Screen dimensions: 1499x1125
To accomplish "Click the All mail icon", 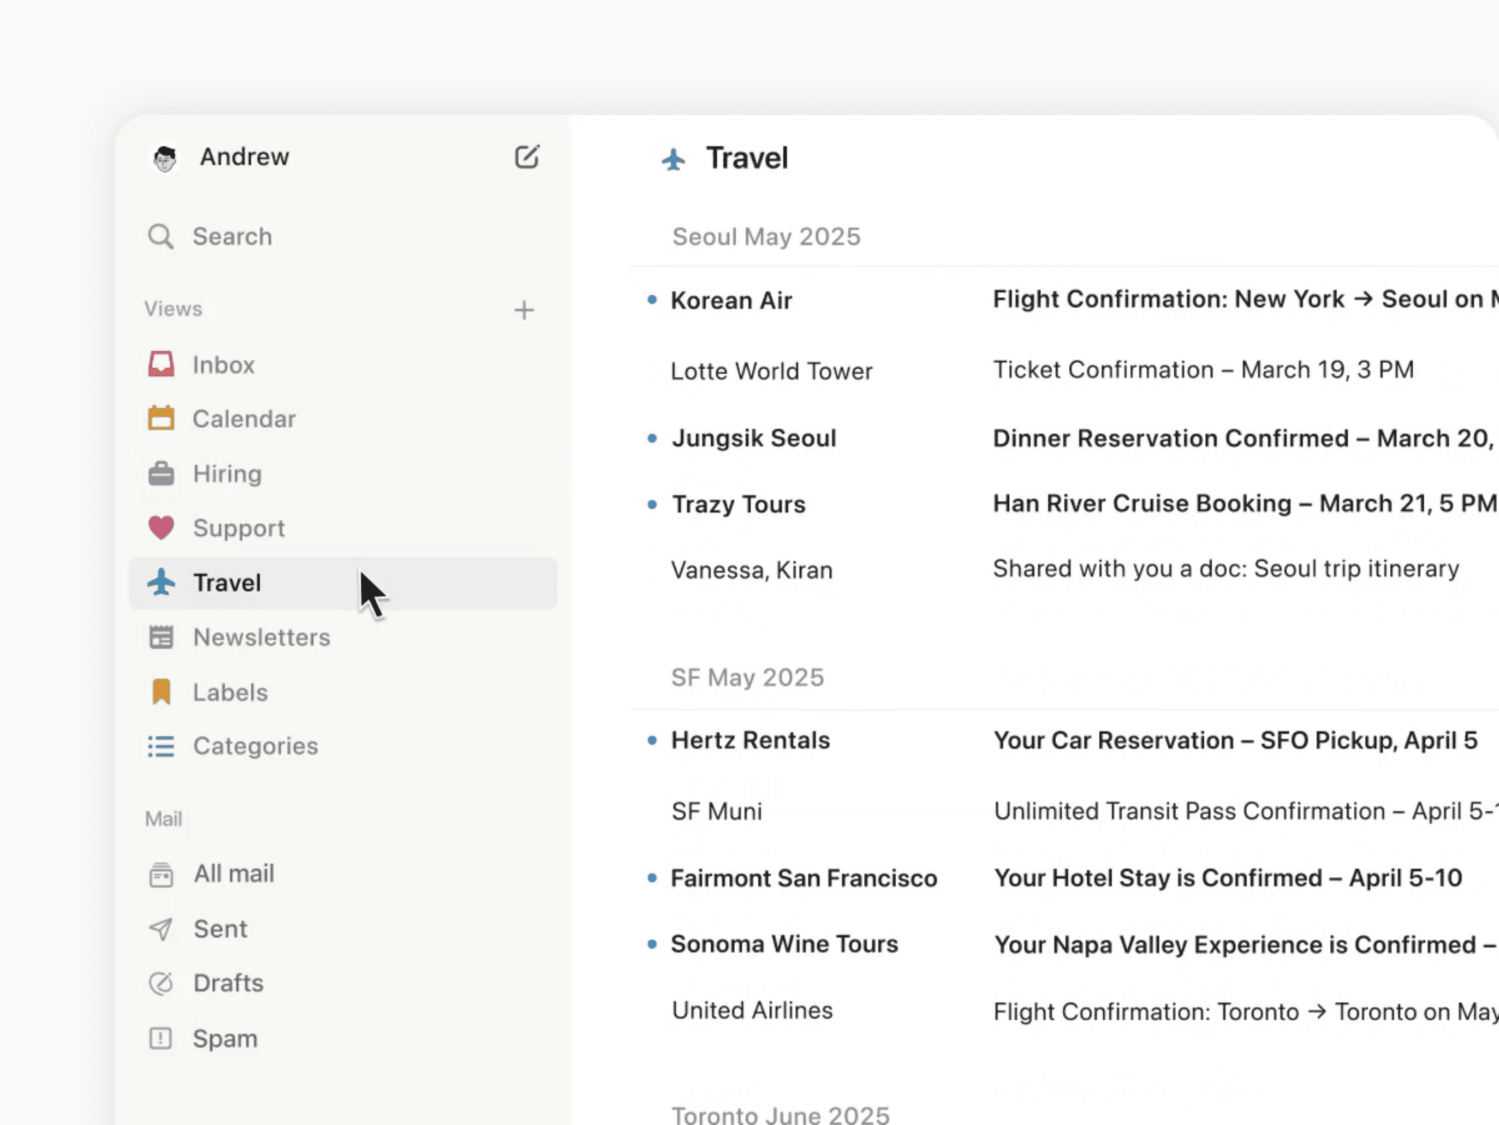I will tap(161, 874).
